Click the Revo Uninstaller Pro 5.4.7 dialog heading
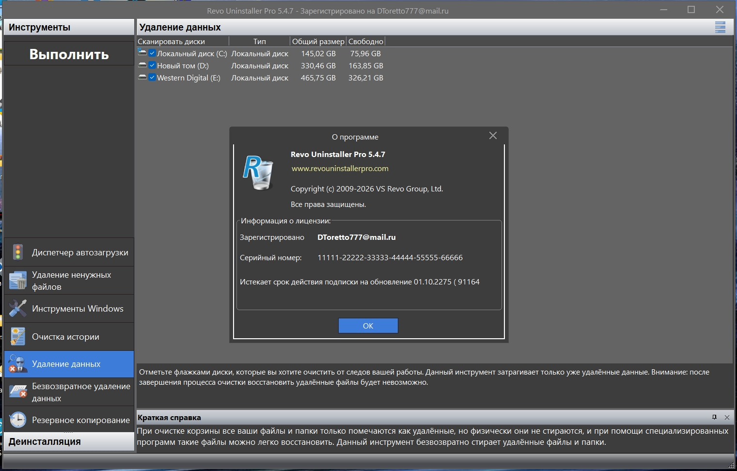The height and width of the screenshot is (471, 737). click(x=338, y=155)
